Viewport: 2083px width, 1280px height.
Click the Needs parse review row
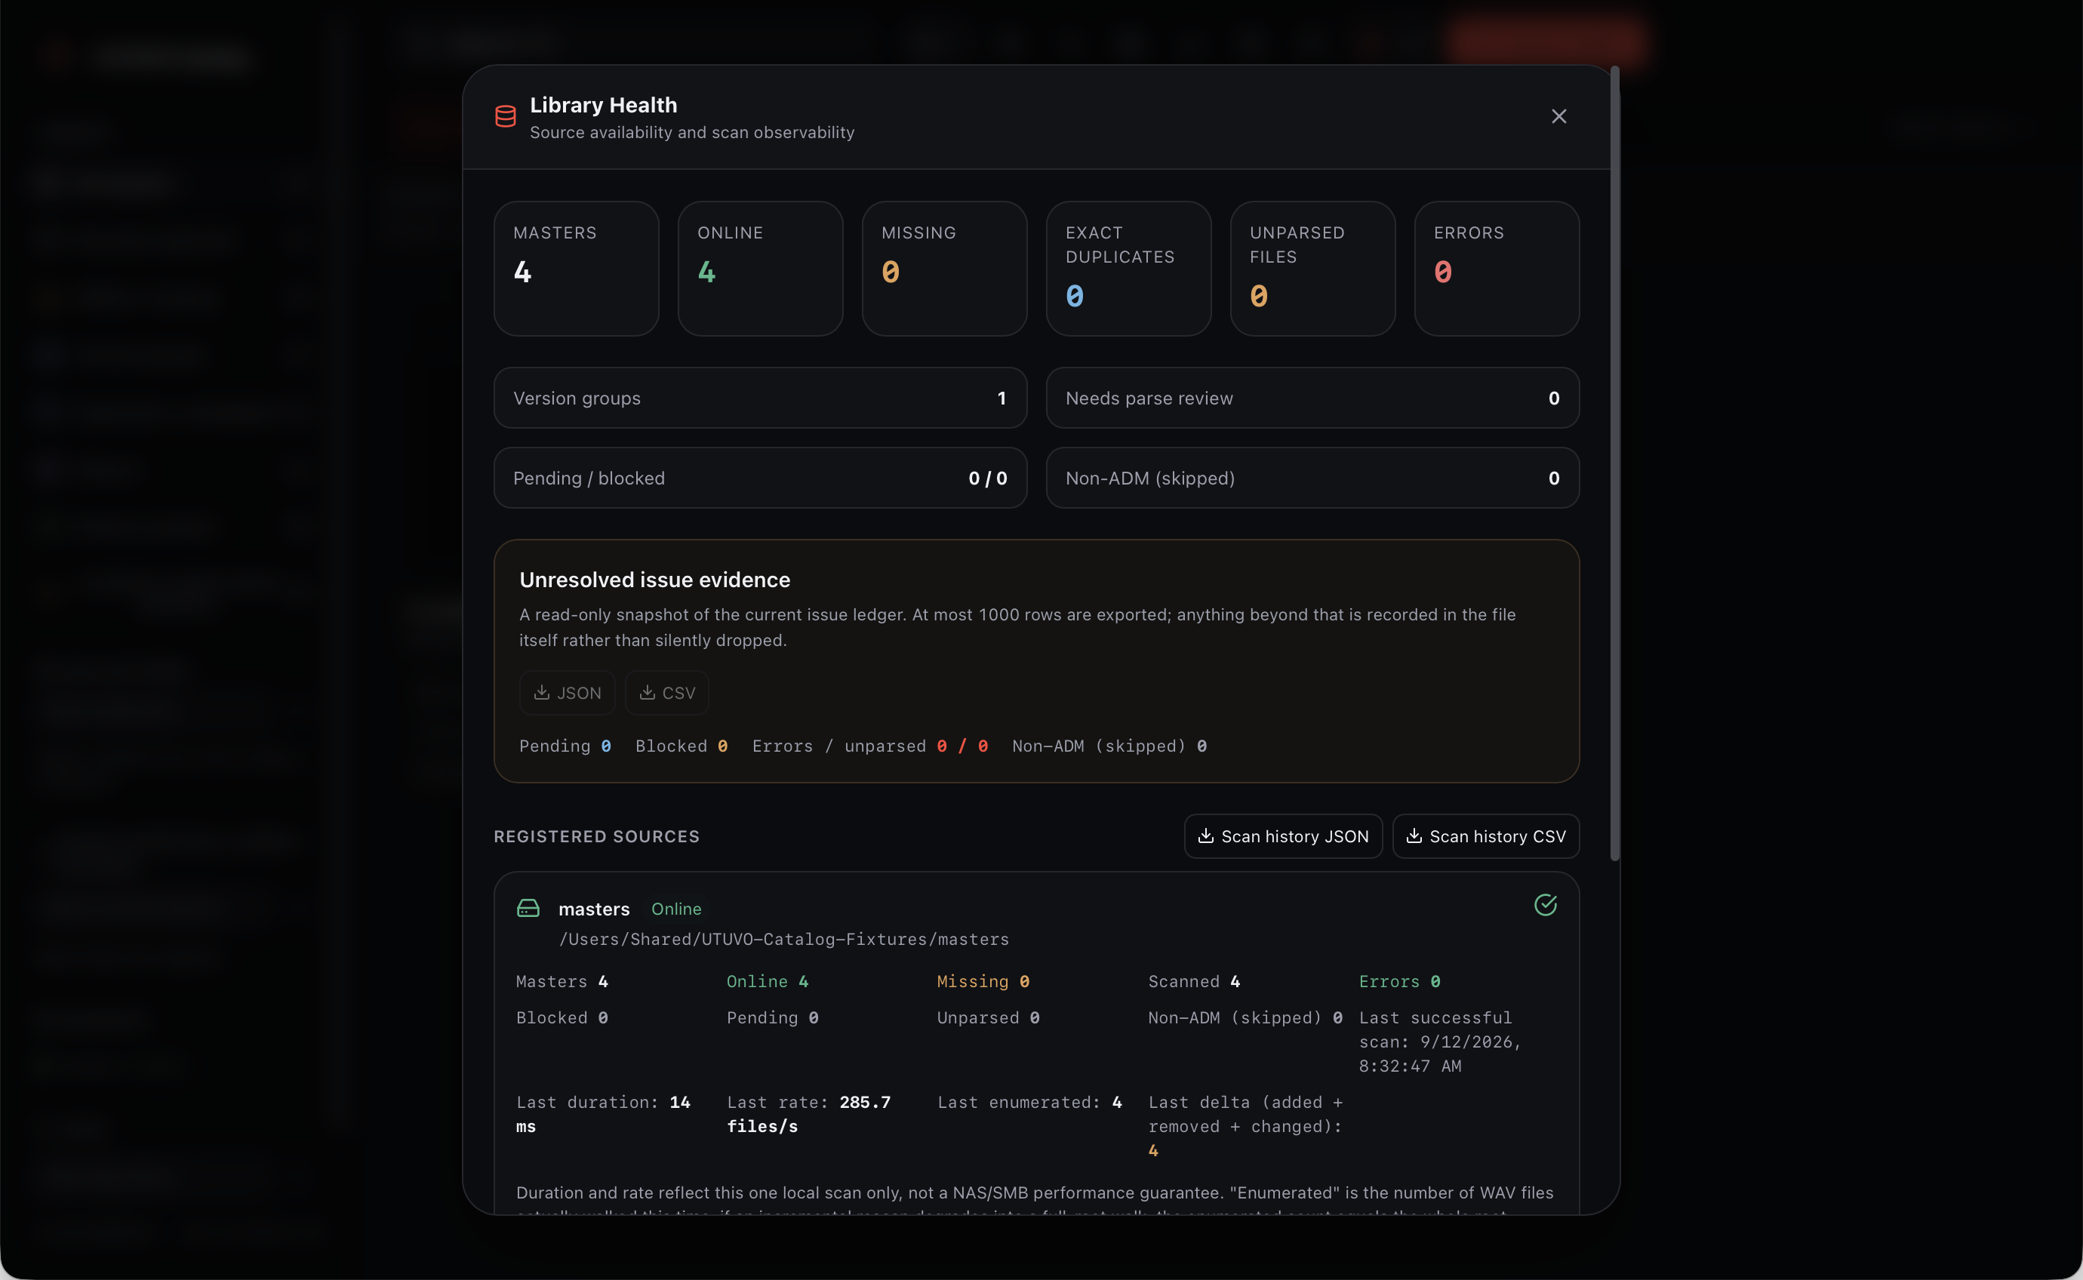(1312, 398)
